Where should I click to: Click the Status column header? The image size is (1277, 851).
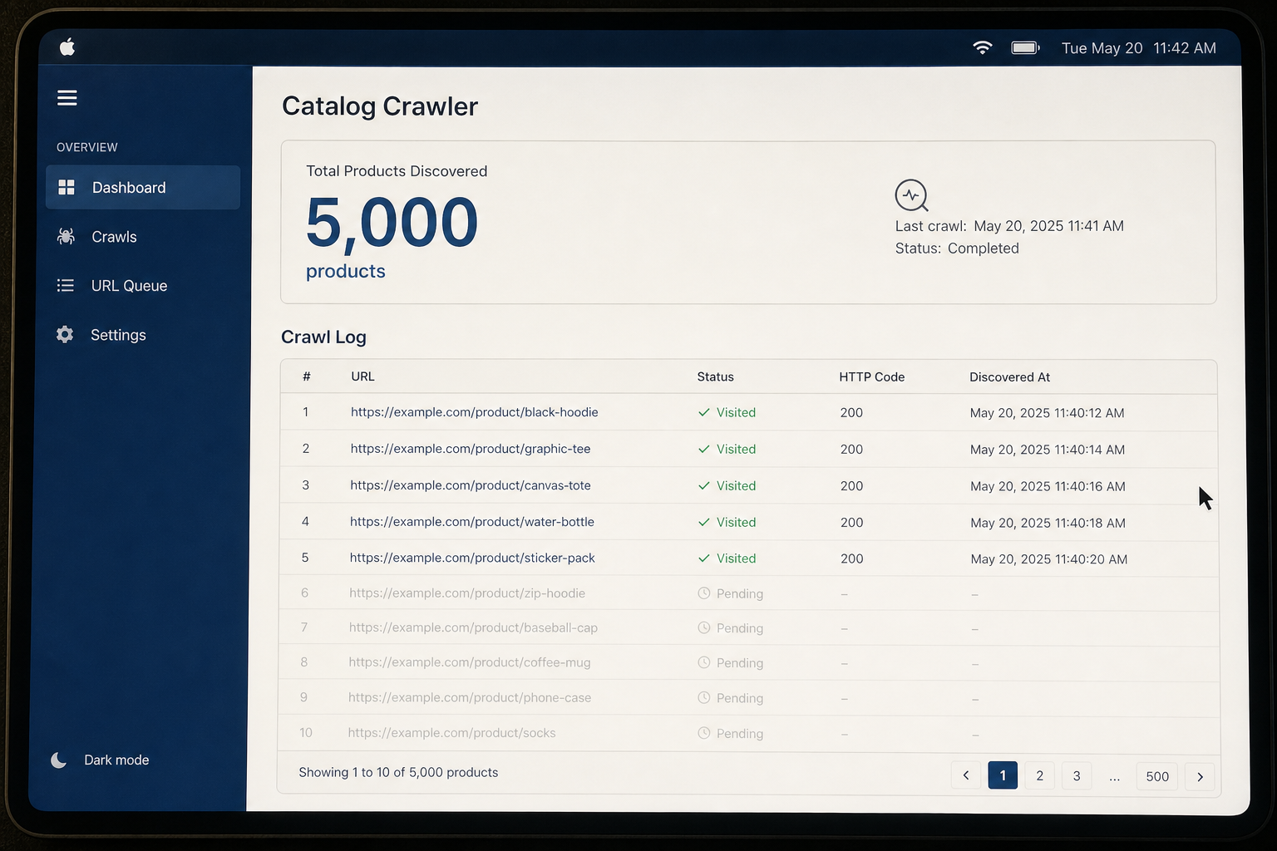(715, 376)
